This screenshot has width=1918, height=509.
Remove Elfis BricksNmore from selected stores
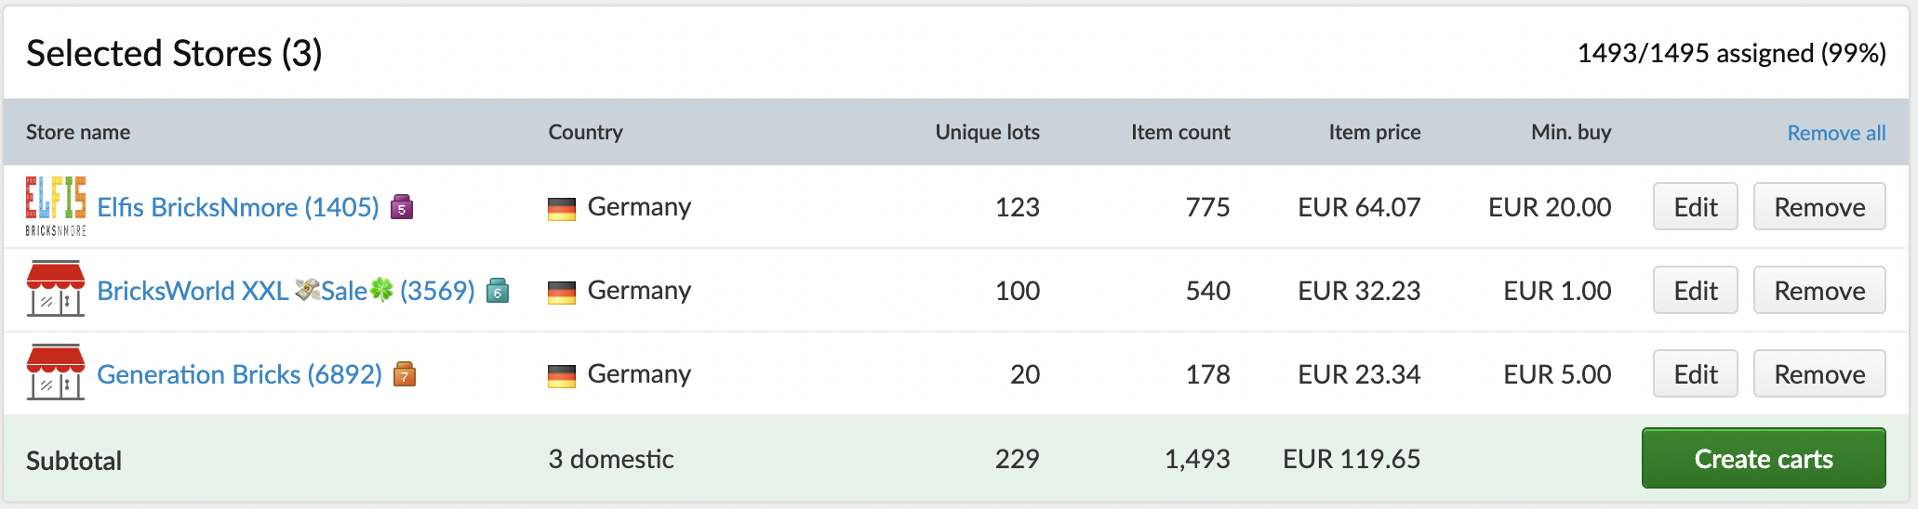coord(1818,207)
